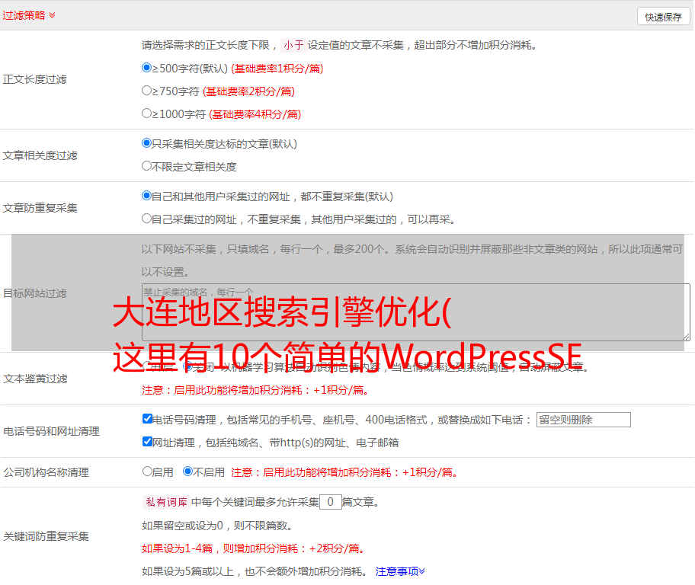Click the 公司机构名称清理 label
Screen dimensions: 695x585
coord(46,472)
